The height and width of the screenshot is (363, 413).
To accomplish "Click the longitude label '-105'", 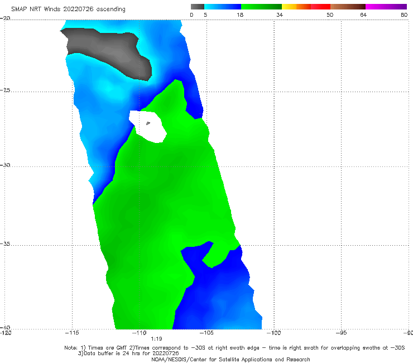I will [206, 333].
